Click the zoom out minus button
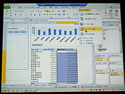Image resolution: width=125 pixels, height=94 pixels. click(x=109, y=86)
